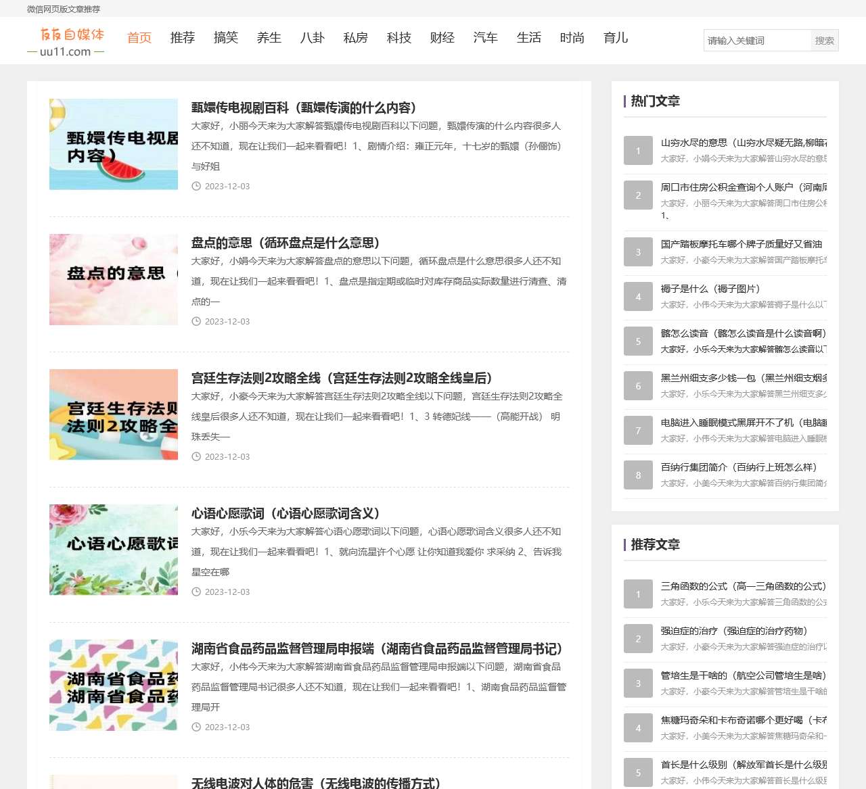
Task: Select the 搞笑 menu item
Action: (x=226, y=38)
